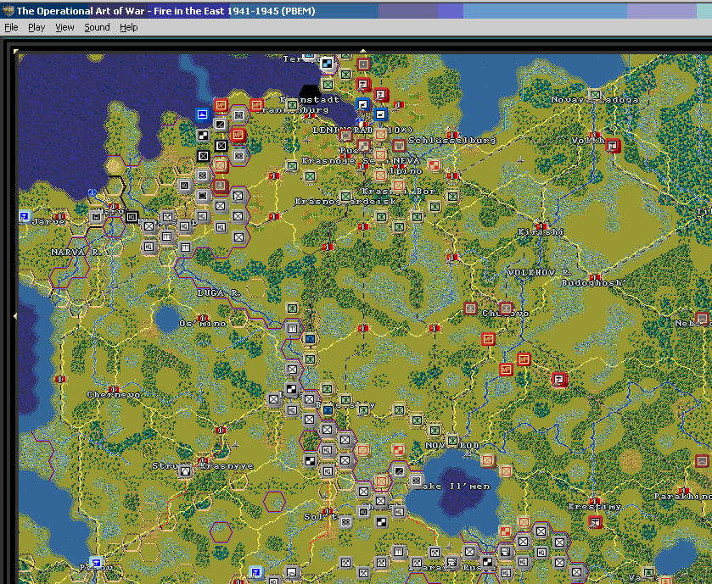712x584 pixels.
Task: Select the red MP counter next to the blue naval counter
Action: click(x=221, y=105)
